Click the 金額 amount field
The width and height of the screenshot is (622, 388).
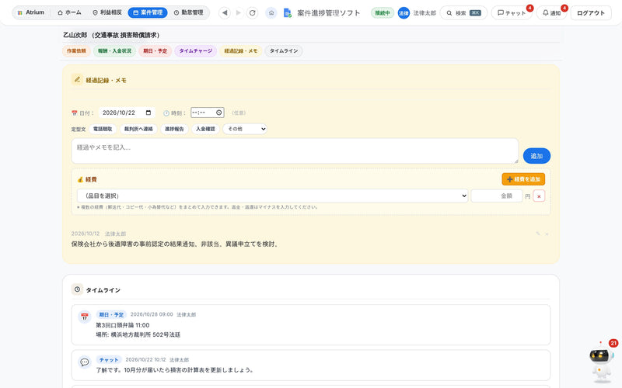pos(496,196)
